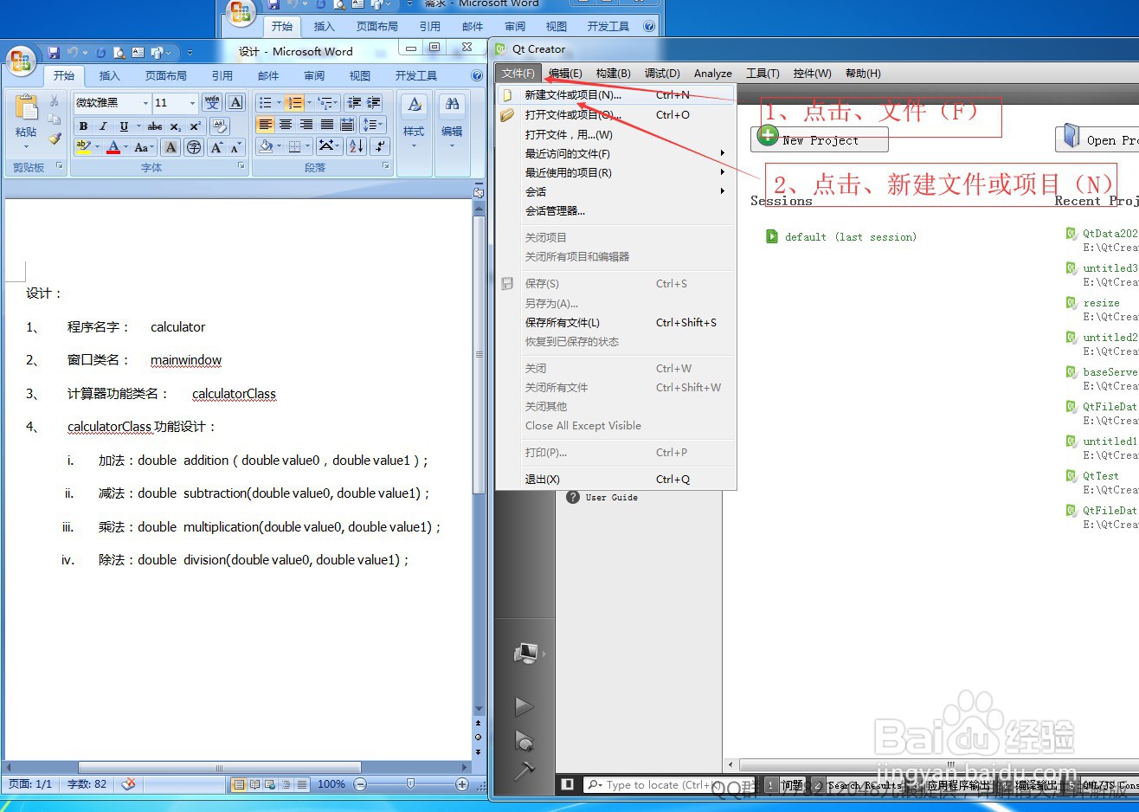Image resolution: width=1139 pixels, height=812 pixels.
Task: Toggle left paragraph alignment
Action: [x=266, y=125]
